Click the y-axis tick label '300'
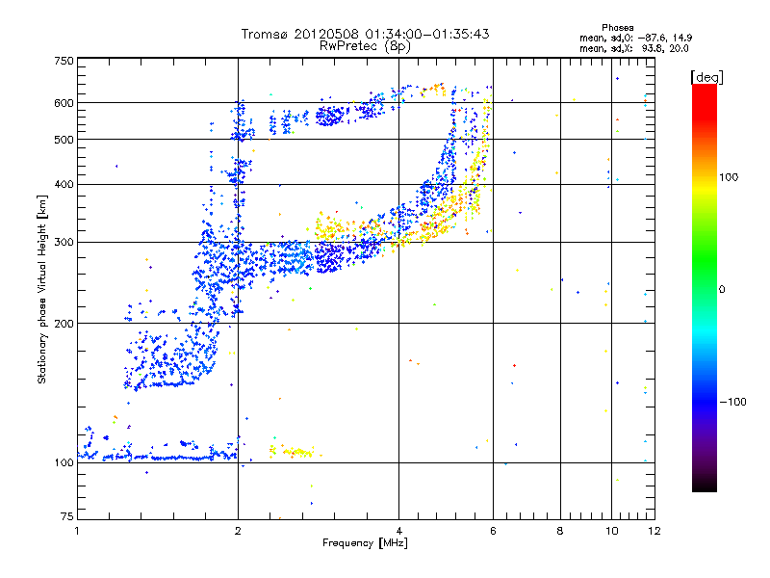Image resolution: width=770 pixels, height=578 pixels. click(64, 242)
